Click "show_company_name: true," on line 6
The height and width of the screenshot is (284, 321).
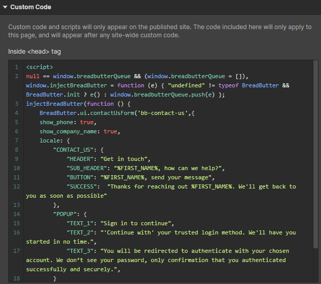point(80,131)
